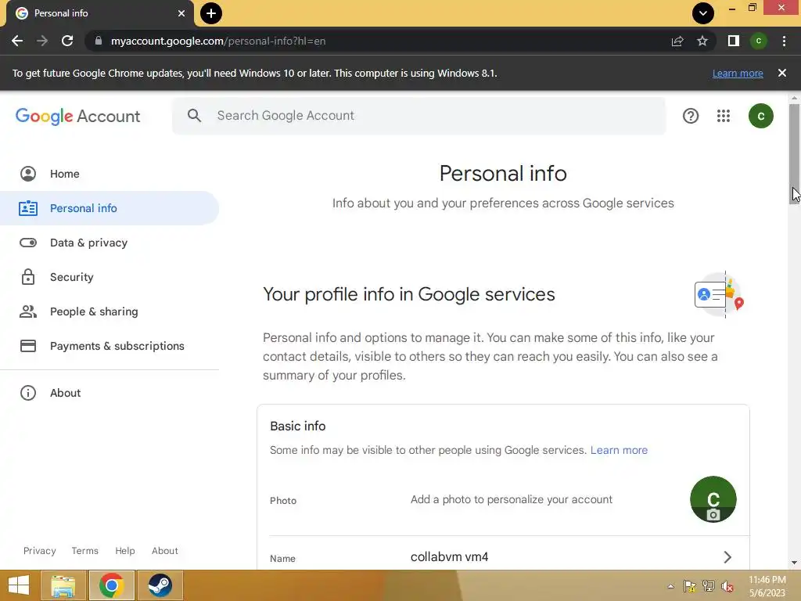
Task: Open Terms footer link
Action: coord(84,551)
